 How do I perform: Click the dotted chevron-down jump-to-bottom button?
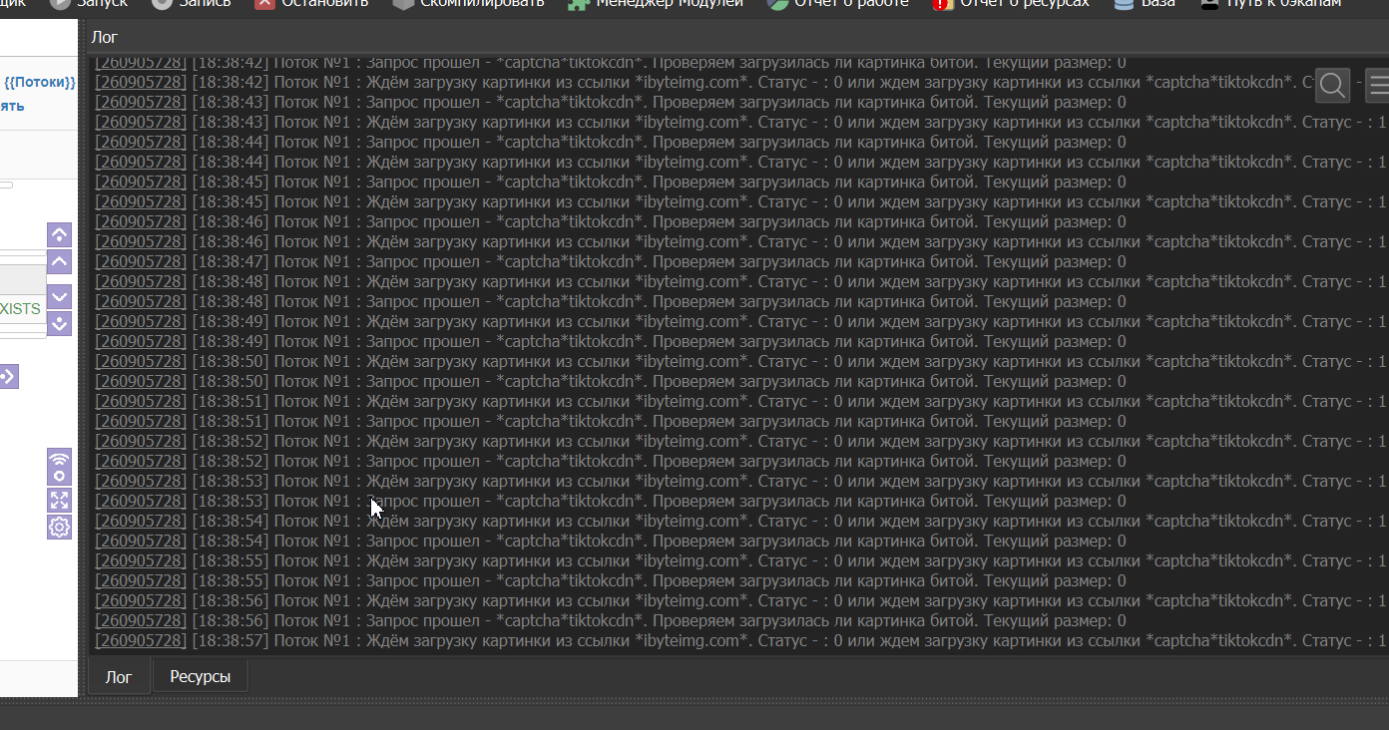(x=59, y=323)
